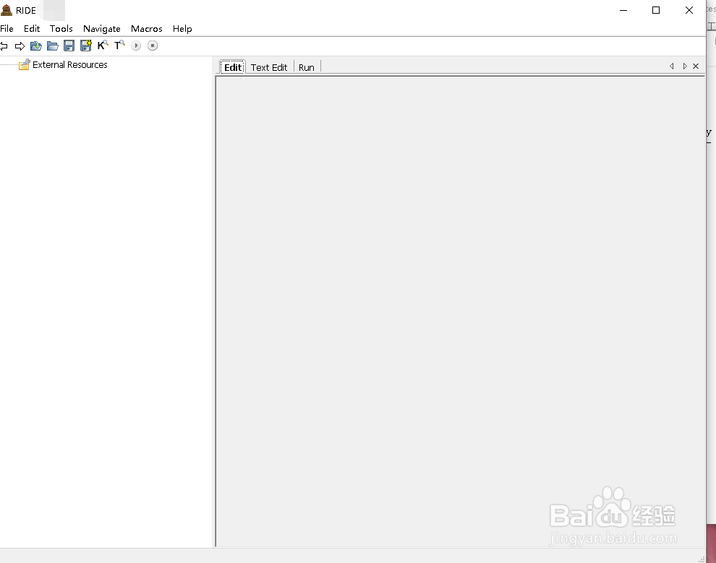Open the Tools menu
Screen dimensions: 716x563
click(x=61, y=28)
